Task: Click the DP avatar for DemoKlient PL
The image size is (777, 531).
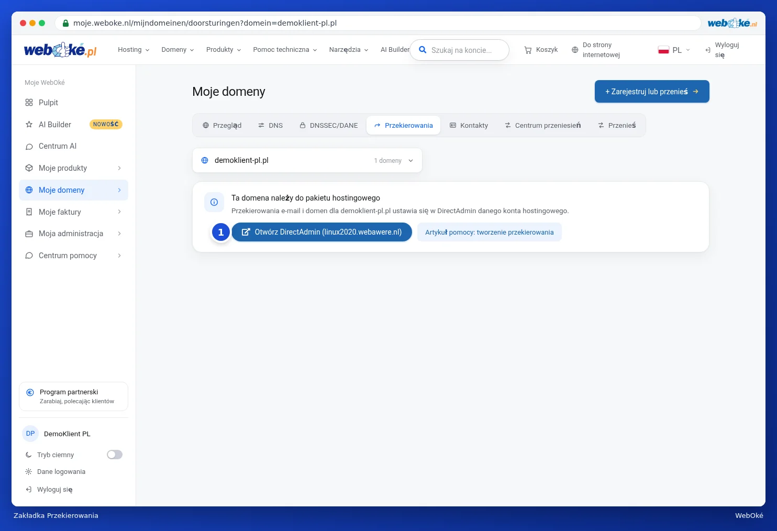Action: point(30,434)
